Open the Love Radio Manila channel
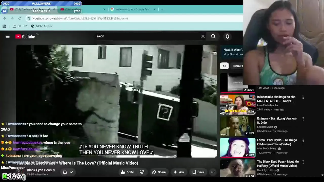 pyautogui.click(x=267, y=105)
